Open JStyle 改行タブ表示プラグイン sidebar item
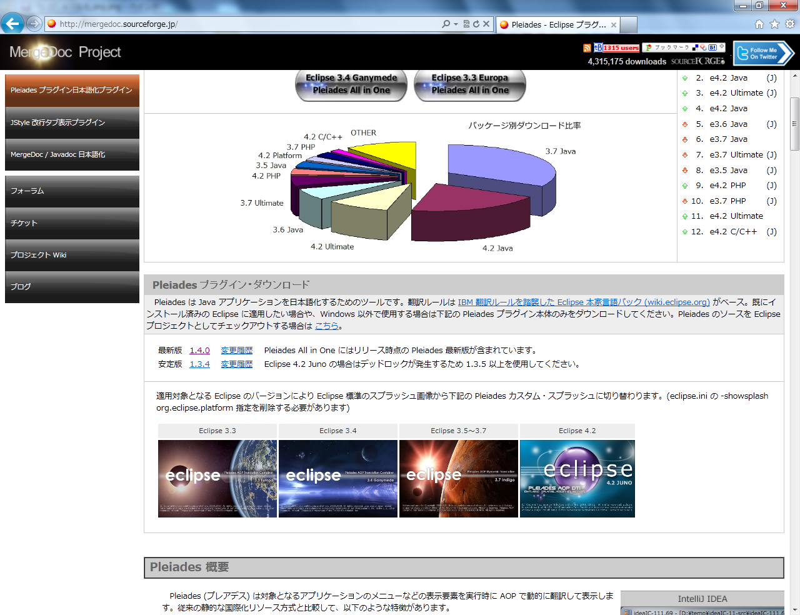The image size is (800, 615). (x=72, y=122)
